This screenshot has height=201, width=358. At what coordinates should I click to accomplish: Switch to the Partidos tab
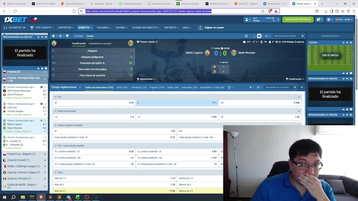[x=79, y=36]
